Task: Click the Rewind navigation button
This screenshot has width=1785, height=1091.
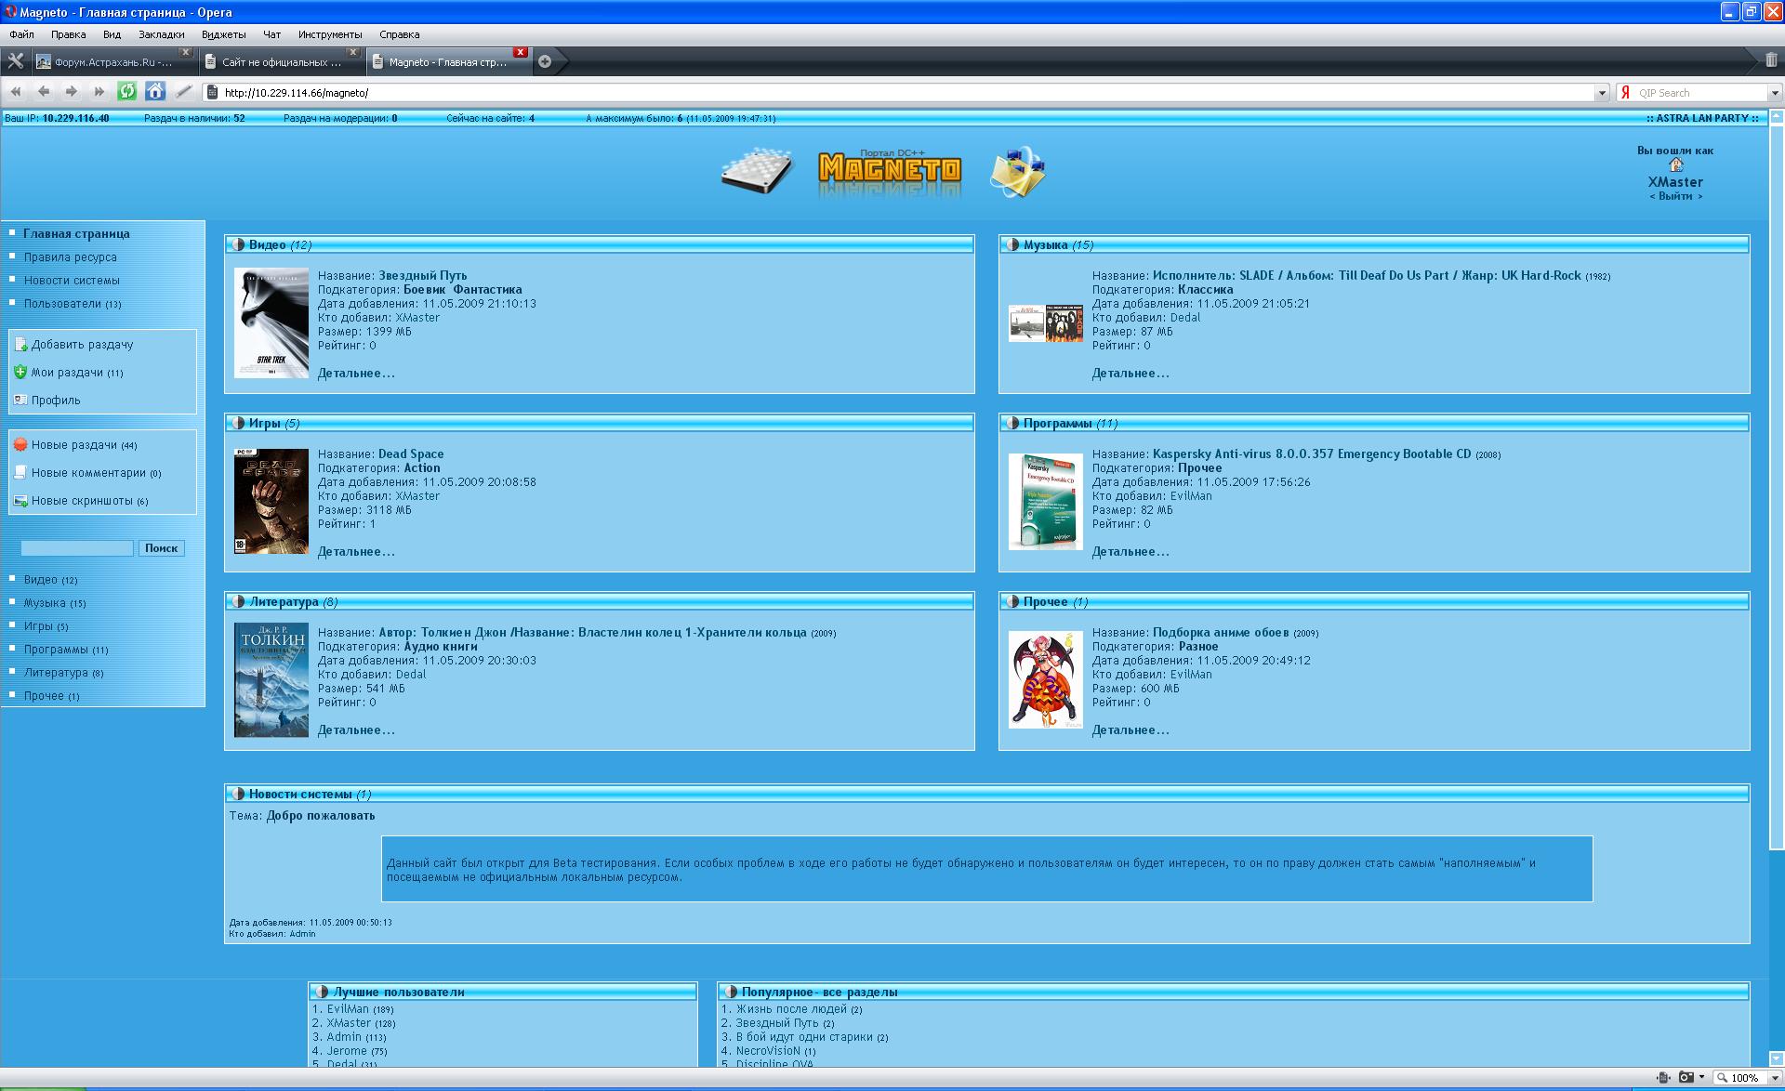Action: [x=16, y=92]
